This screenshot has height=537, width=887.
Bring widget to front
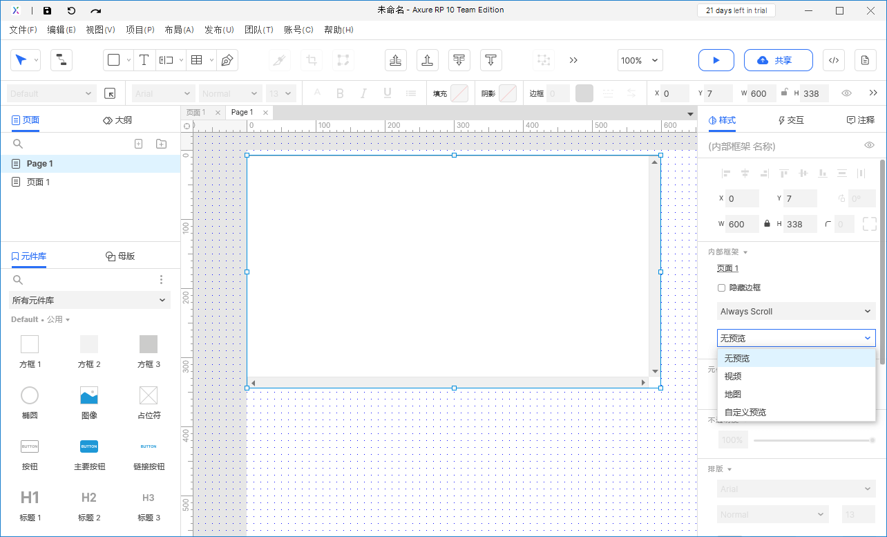(396, 60)
